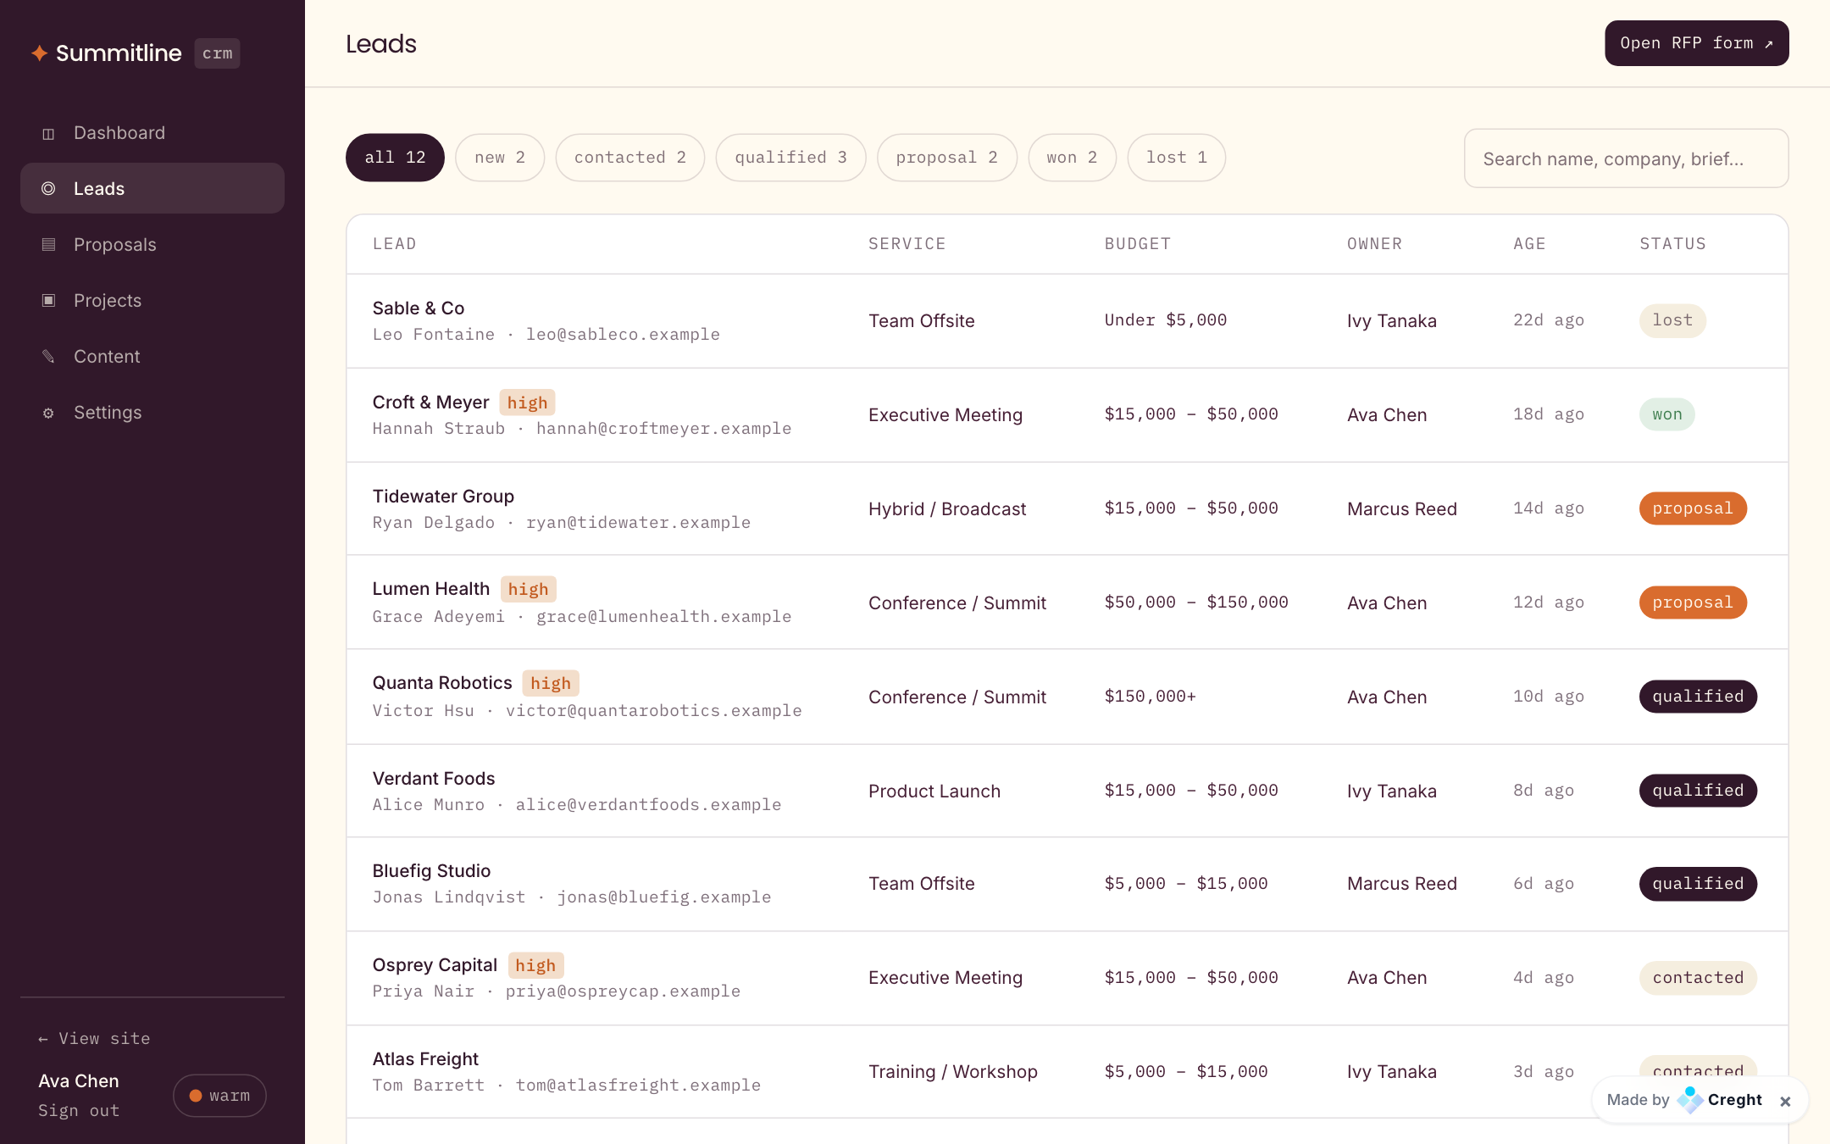Go to Proposals in sidebar
1830x1144 pixels.
point(152,245)
